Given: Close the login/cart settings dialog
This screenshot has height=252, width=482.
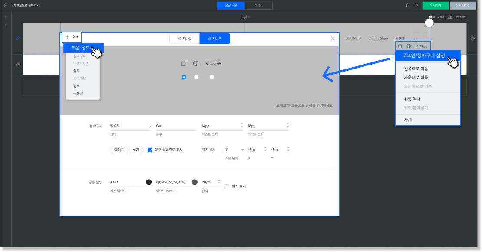Looking at the screenshot, I should pyautogui.click(x=333, y=38).
